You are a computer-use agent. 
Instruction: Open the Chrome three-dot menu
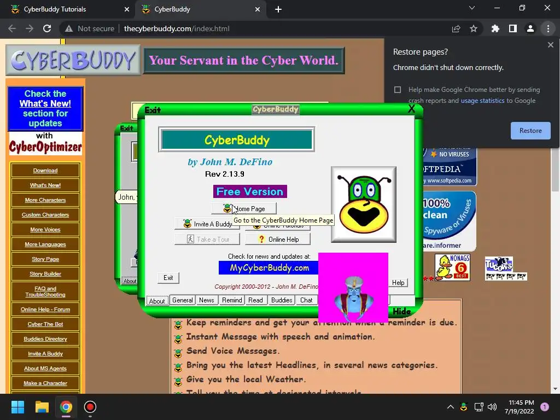pos(548,28)
